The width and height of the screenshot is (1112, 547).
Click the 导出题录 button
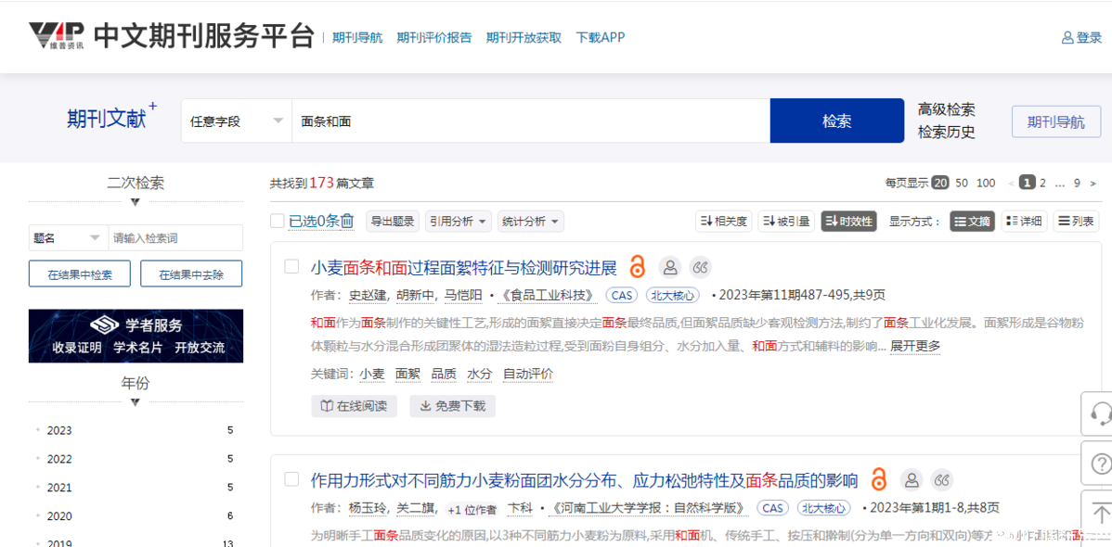pyautogui.click(x=393, y=221)
